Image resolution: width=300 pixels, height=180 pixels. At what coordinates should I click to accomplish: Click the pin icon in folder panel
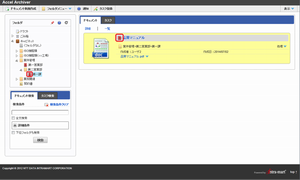pyautogui.click(x=52, y=23)
